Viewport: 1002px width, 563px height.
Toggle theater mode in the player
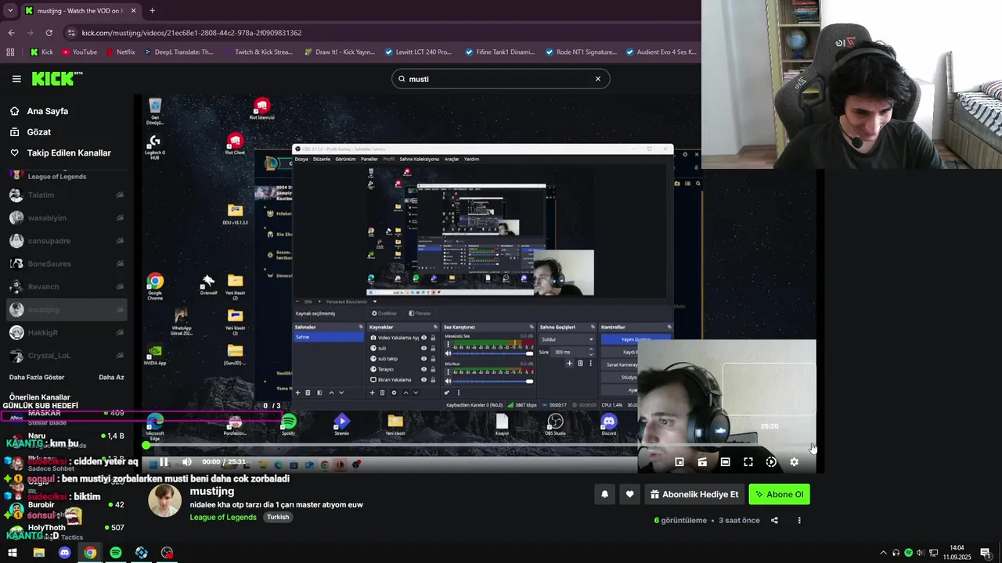point(725,462)
